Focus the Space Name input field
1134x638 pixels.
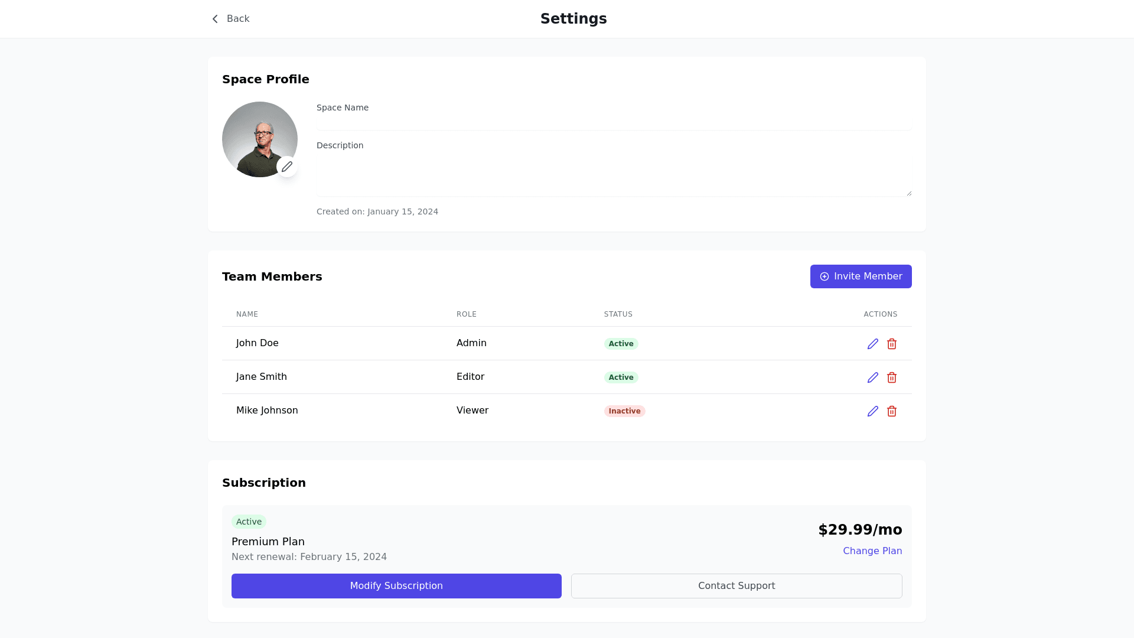pos(614,122)
